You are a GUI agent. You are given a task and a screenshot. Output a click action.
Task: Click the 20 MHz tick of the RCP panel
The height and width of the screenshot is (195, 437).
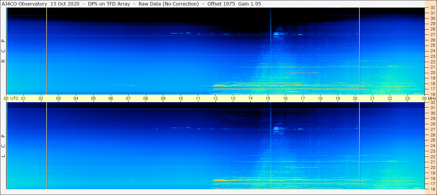tap(433, 73)
